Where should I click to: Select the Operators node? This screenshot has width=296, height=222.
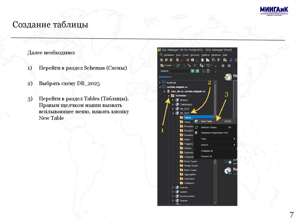tap(189, 179)
